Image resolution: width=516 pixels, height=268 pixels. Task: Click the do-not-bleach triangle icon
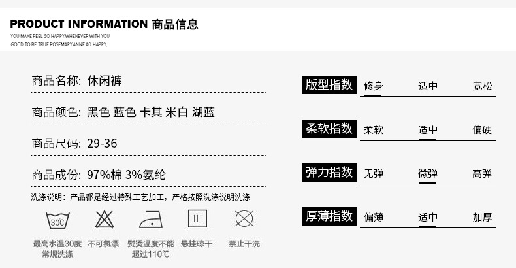click(x=104, y=219)
